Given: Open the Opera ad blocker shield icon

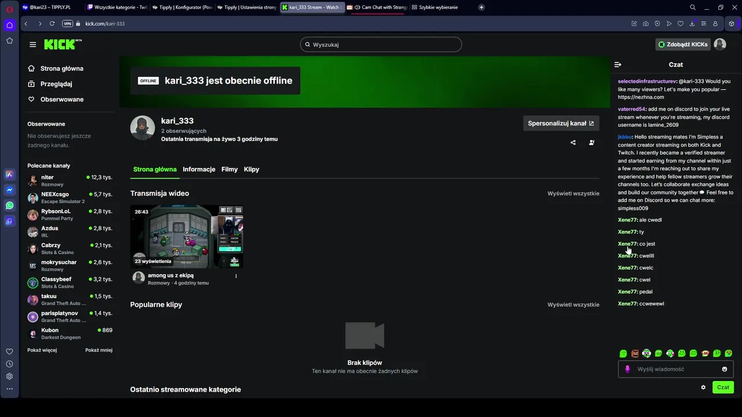Looking at the screenshot, I should (x=657, y=24).
